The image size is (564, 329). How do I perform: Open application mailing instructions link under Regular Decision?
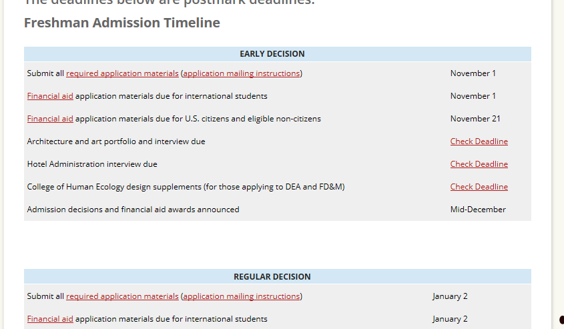(241, 296)
